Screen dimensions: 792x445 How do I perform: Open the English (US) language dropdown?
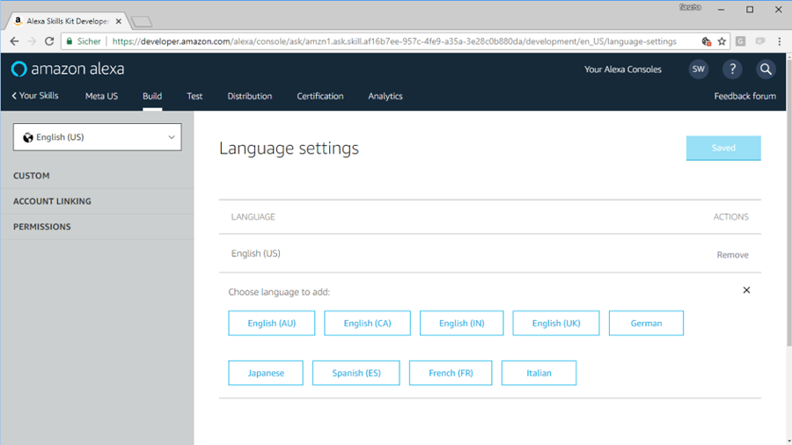[97, 137]
